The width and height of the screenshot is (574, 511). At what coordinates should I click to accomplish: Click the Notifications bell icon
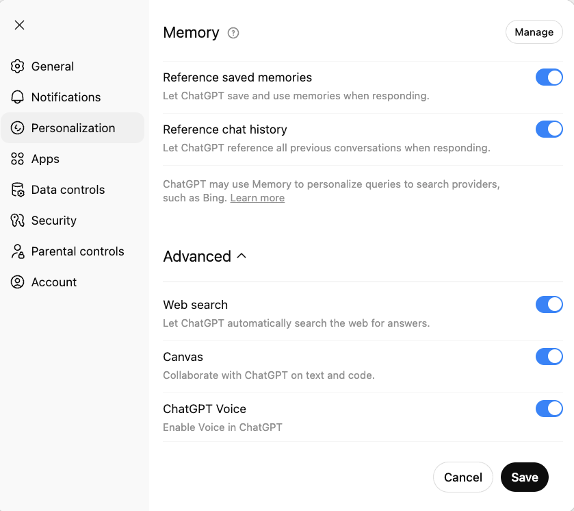pos(18,97)
